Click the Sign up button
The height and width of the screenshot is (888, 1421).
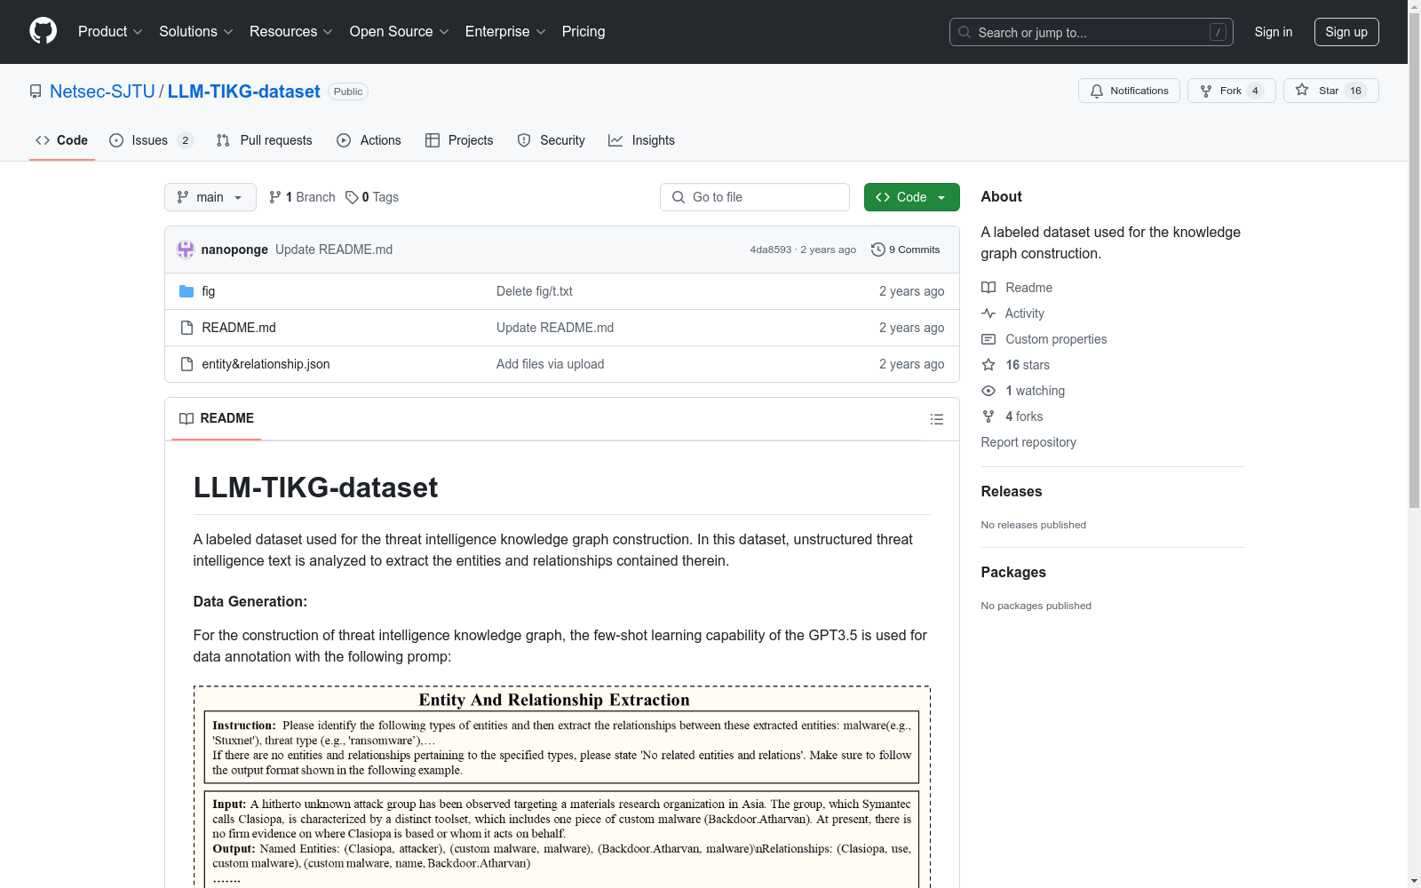[x=1346, y=32]
